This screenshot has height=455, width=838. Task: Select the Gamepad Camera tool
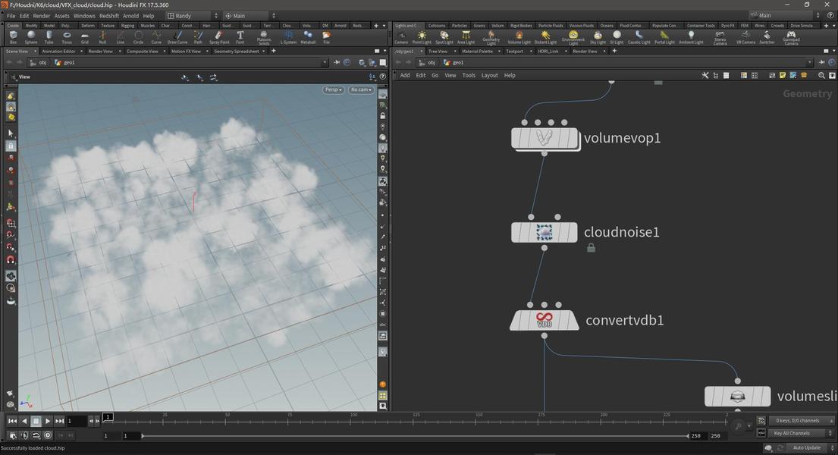[791, 37]
